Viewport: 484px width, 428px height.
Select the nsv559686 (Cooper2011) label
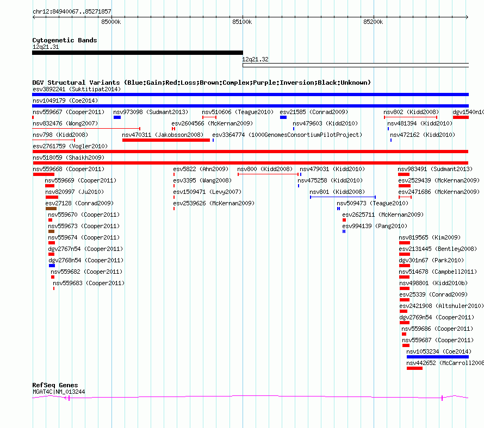(x=437, y=329)
